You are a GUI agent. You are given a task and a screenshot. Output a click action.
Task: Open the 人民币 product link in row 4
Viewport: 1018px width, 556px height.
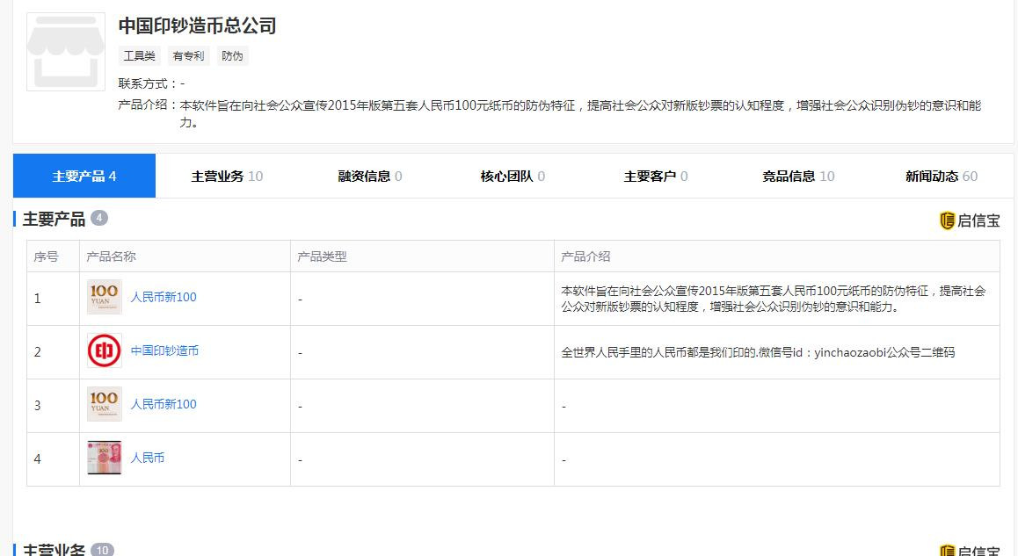[148, 459]
